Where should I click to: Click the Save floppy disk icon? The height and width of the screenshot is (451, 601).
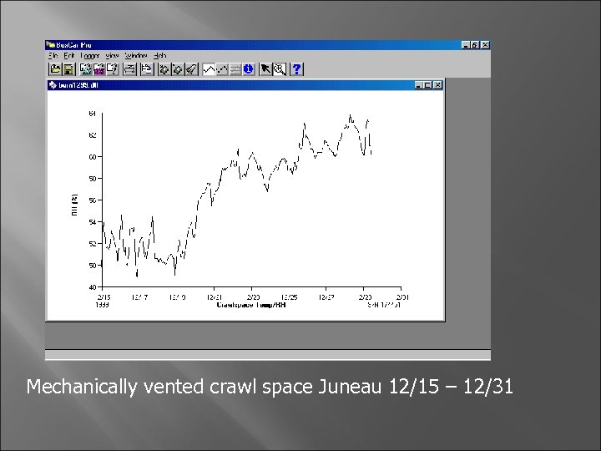68,69
